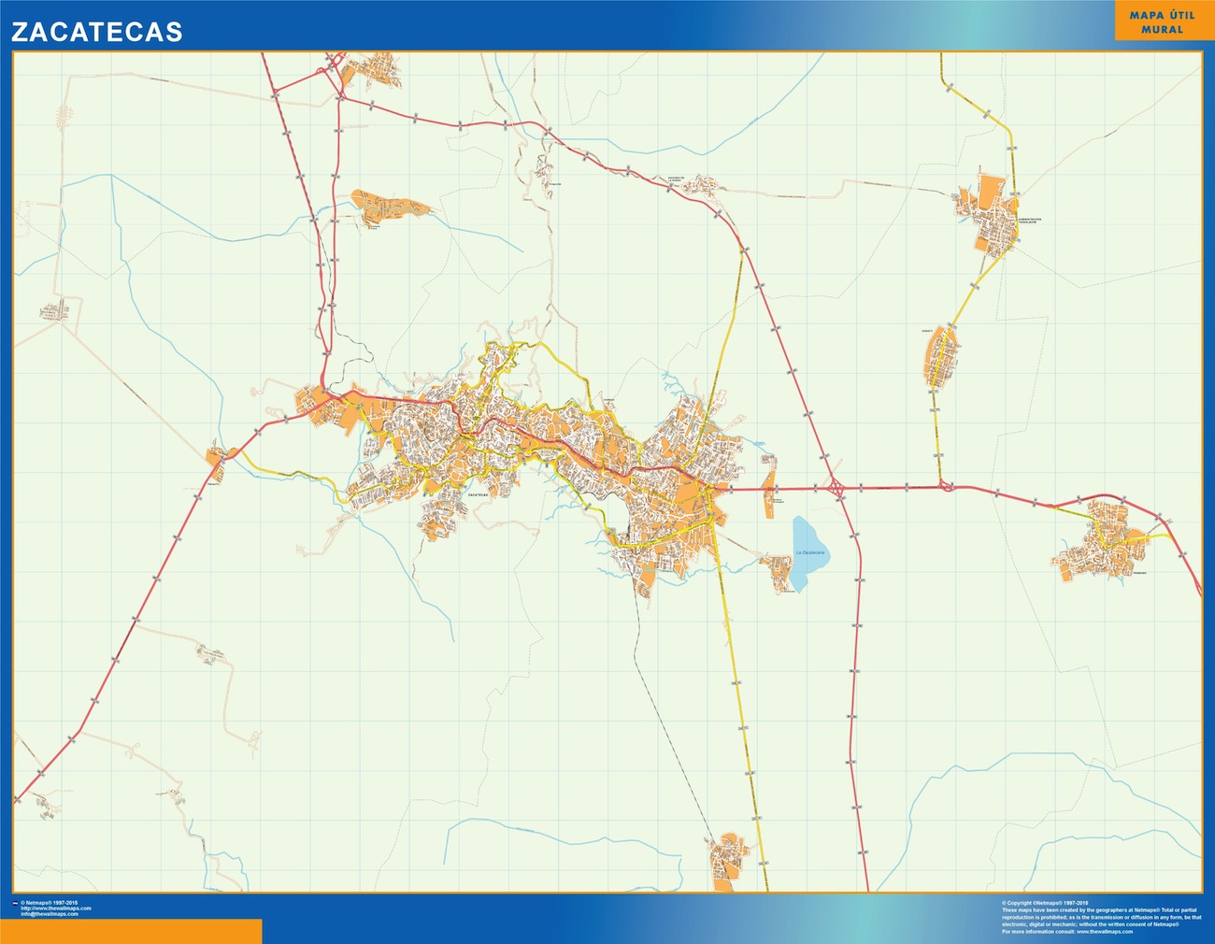This screenshot has width=1215, height=944.
Task: Click the orange town at the map's southern edge
Action: (724, 862)
